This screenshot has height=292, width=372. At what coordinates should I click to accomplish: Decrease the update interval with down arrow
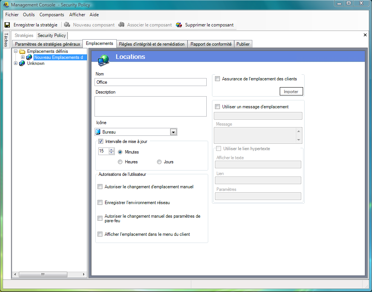[x=111, y=153]
